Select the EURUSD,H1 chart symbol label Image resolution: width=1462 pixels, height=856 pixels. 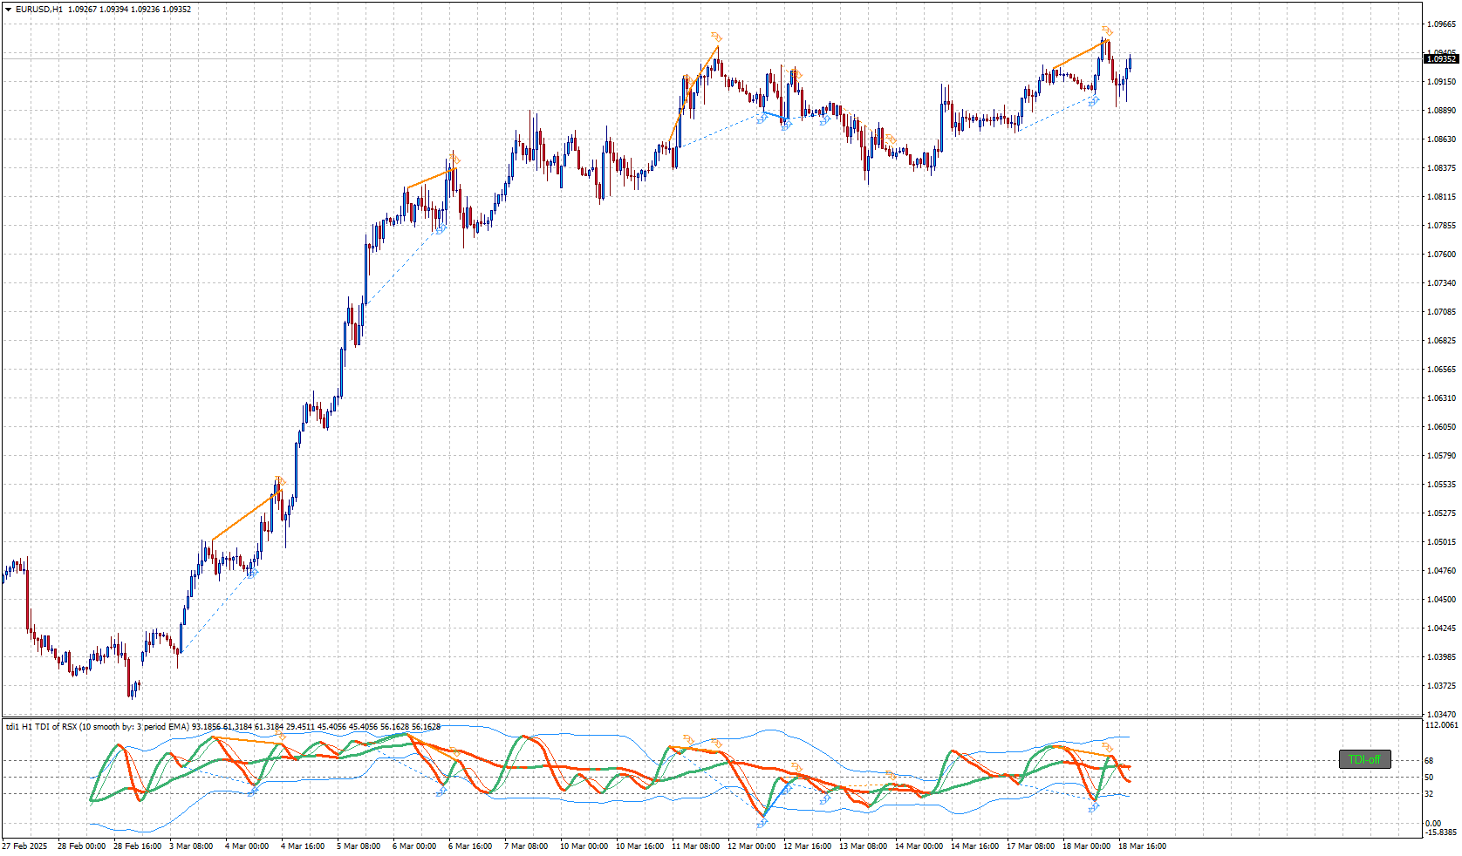[x=39, y=10]
